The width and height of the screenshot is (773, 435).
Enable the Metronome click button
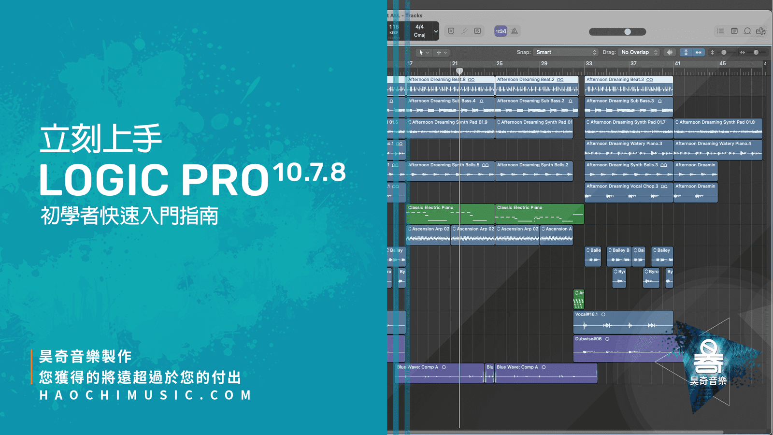515,31
